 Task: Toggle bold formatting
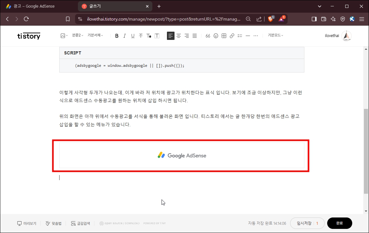click(x=117, y=35)
